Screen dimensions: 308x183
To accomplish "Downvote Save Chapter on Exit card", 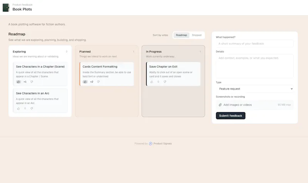I will tap(165, 82).
